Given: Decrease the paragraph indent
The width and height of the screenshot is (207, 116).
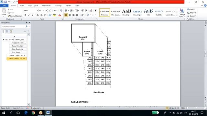Looking at the screenshot, I should 83,11.
